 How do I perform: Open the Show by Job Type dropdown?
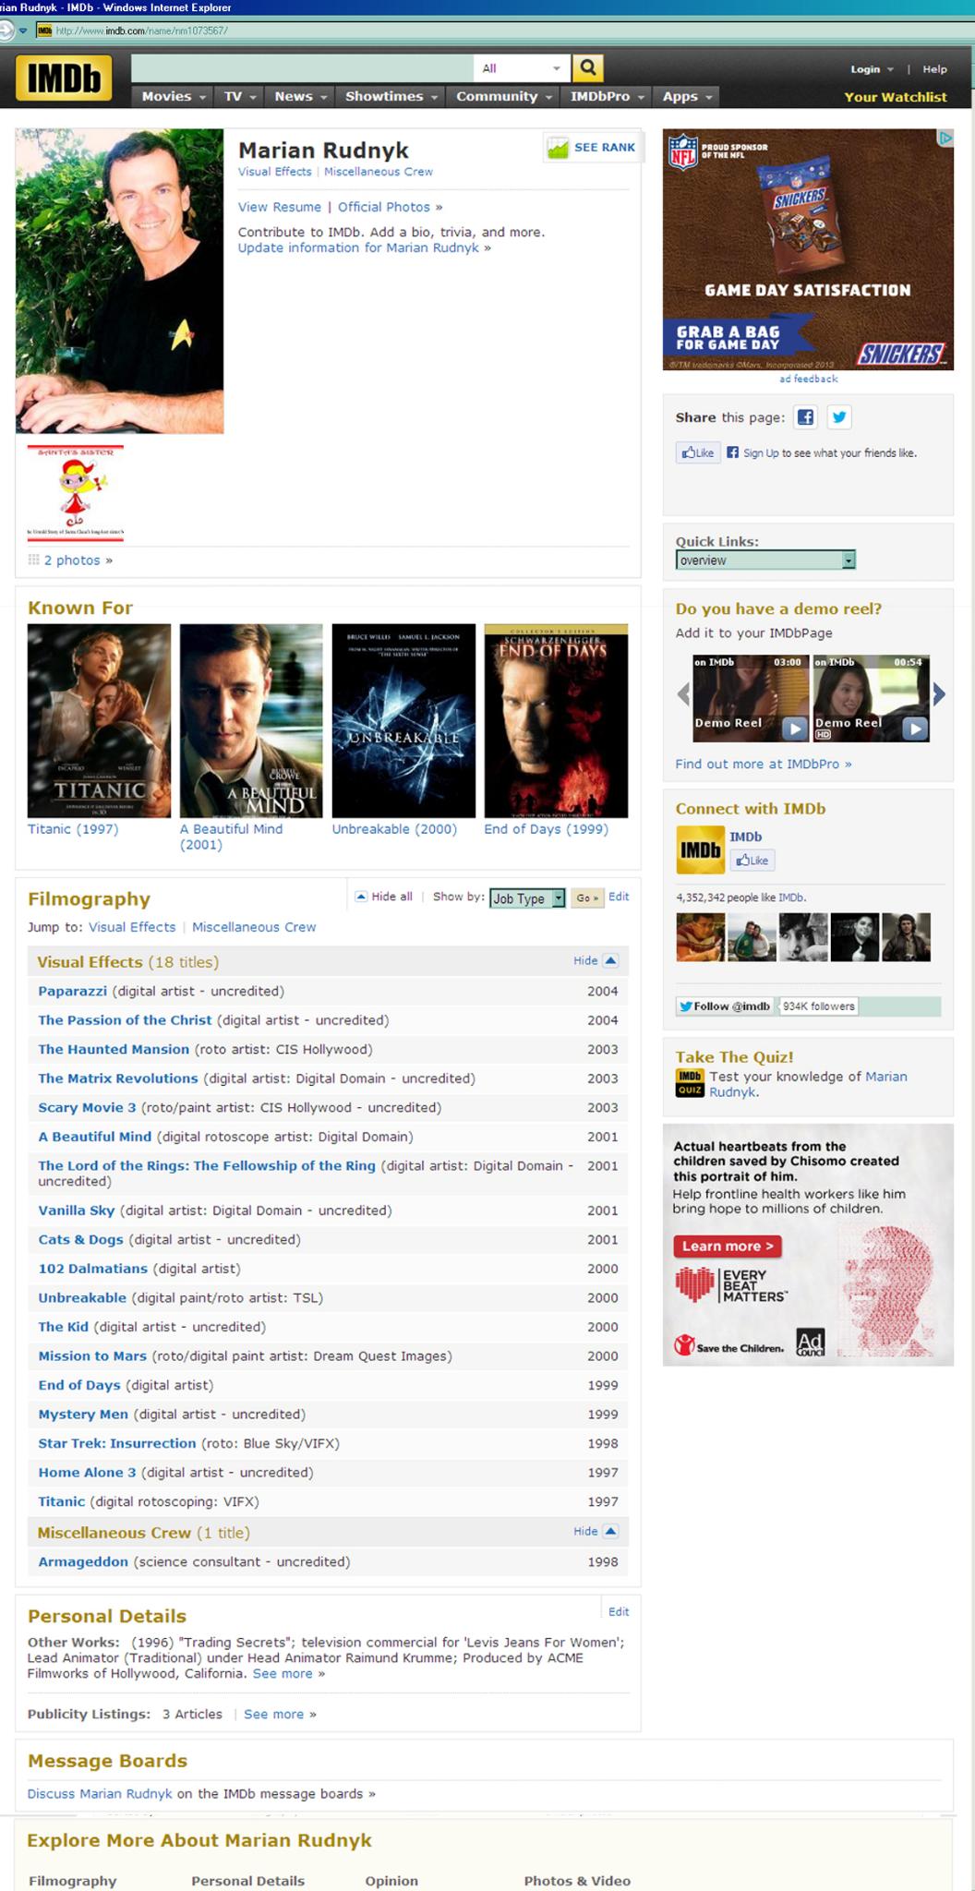(x=527, y=898)
